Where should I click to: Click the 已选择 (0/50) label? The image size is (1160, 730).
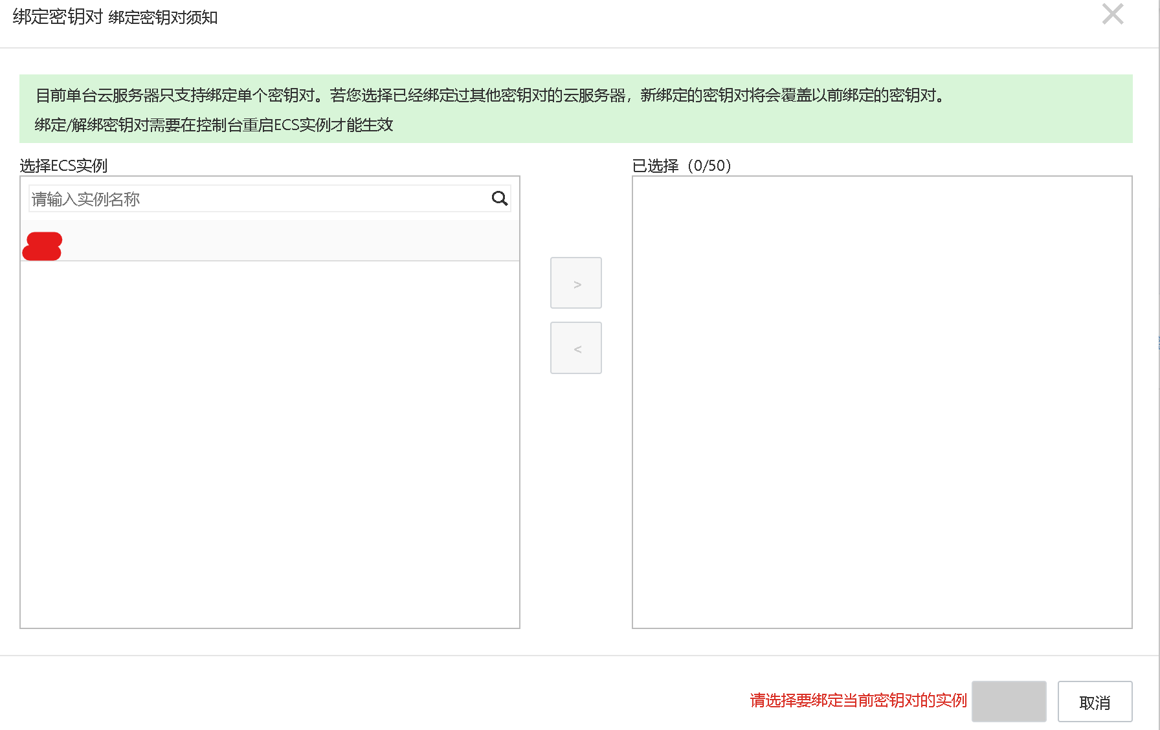pyautogui.click(x=682, y=166)
